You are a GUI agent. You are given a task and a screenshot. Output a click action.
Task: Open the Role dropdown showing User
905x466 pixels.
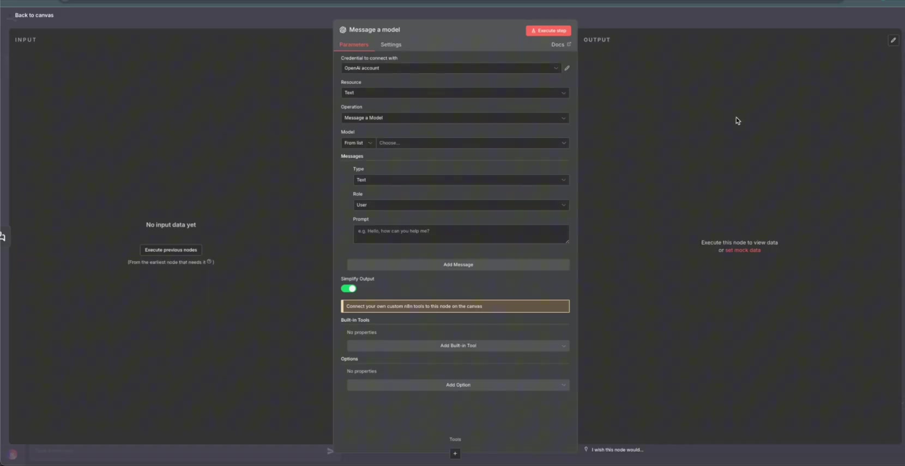(x=461, y=205)
